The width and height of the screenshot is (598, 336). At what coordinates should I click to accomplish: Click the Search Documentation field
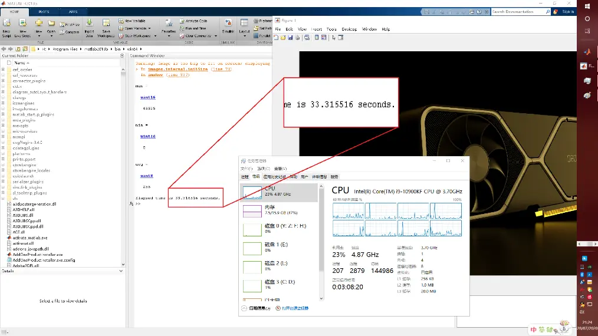tap(518, 12)
